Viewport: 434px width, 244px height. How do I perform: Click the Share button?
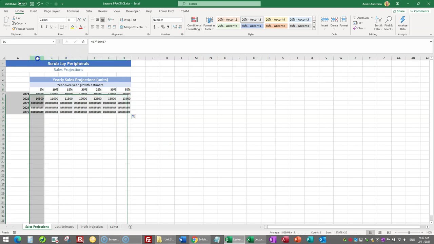click(x=399, y=11)
